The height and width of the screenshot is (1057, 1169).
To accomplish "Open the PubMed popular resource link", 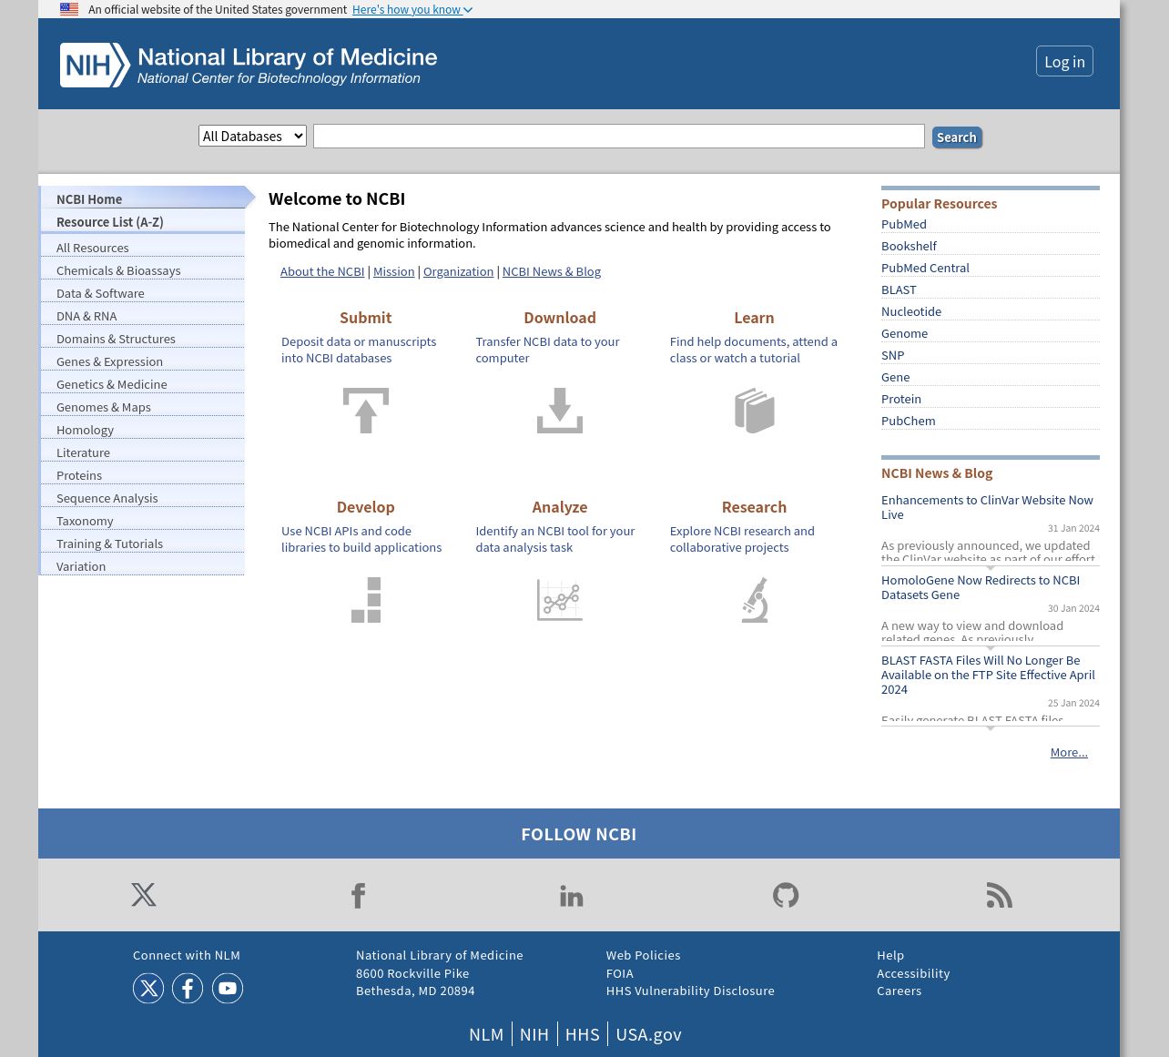I will [x=904, y=224].
